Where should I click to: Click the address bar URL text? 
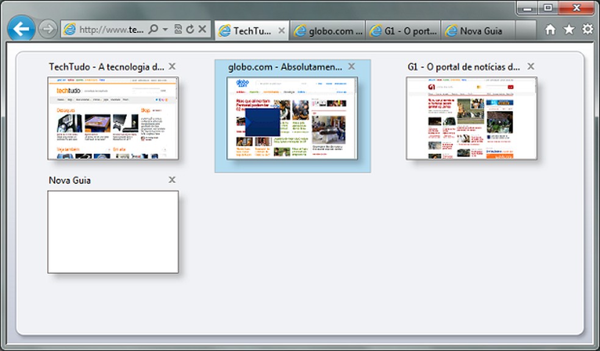(x=112, y=29)
